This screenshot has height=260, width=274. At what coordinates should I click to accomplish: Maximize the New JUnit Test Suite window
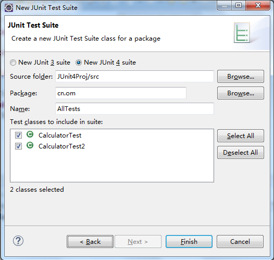pyautogui.click(x=239, y=5)
